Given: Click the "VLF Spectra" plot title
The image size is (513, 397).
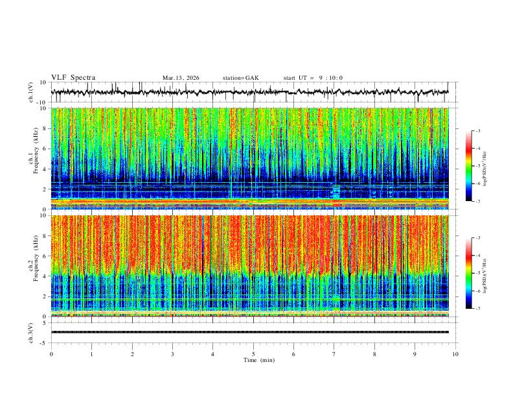Looking at the screenshot, I should coord(73,78).
